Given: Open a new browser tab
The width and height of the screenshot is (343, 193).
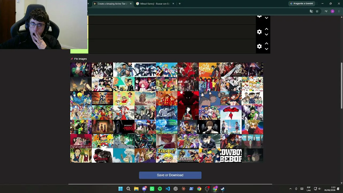Looking at the screenshot, I should pyautogui.click(x=180, y=3).
